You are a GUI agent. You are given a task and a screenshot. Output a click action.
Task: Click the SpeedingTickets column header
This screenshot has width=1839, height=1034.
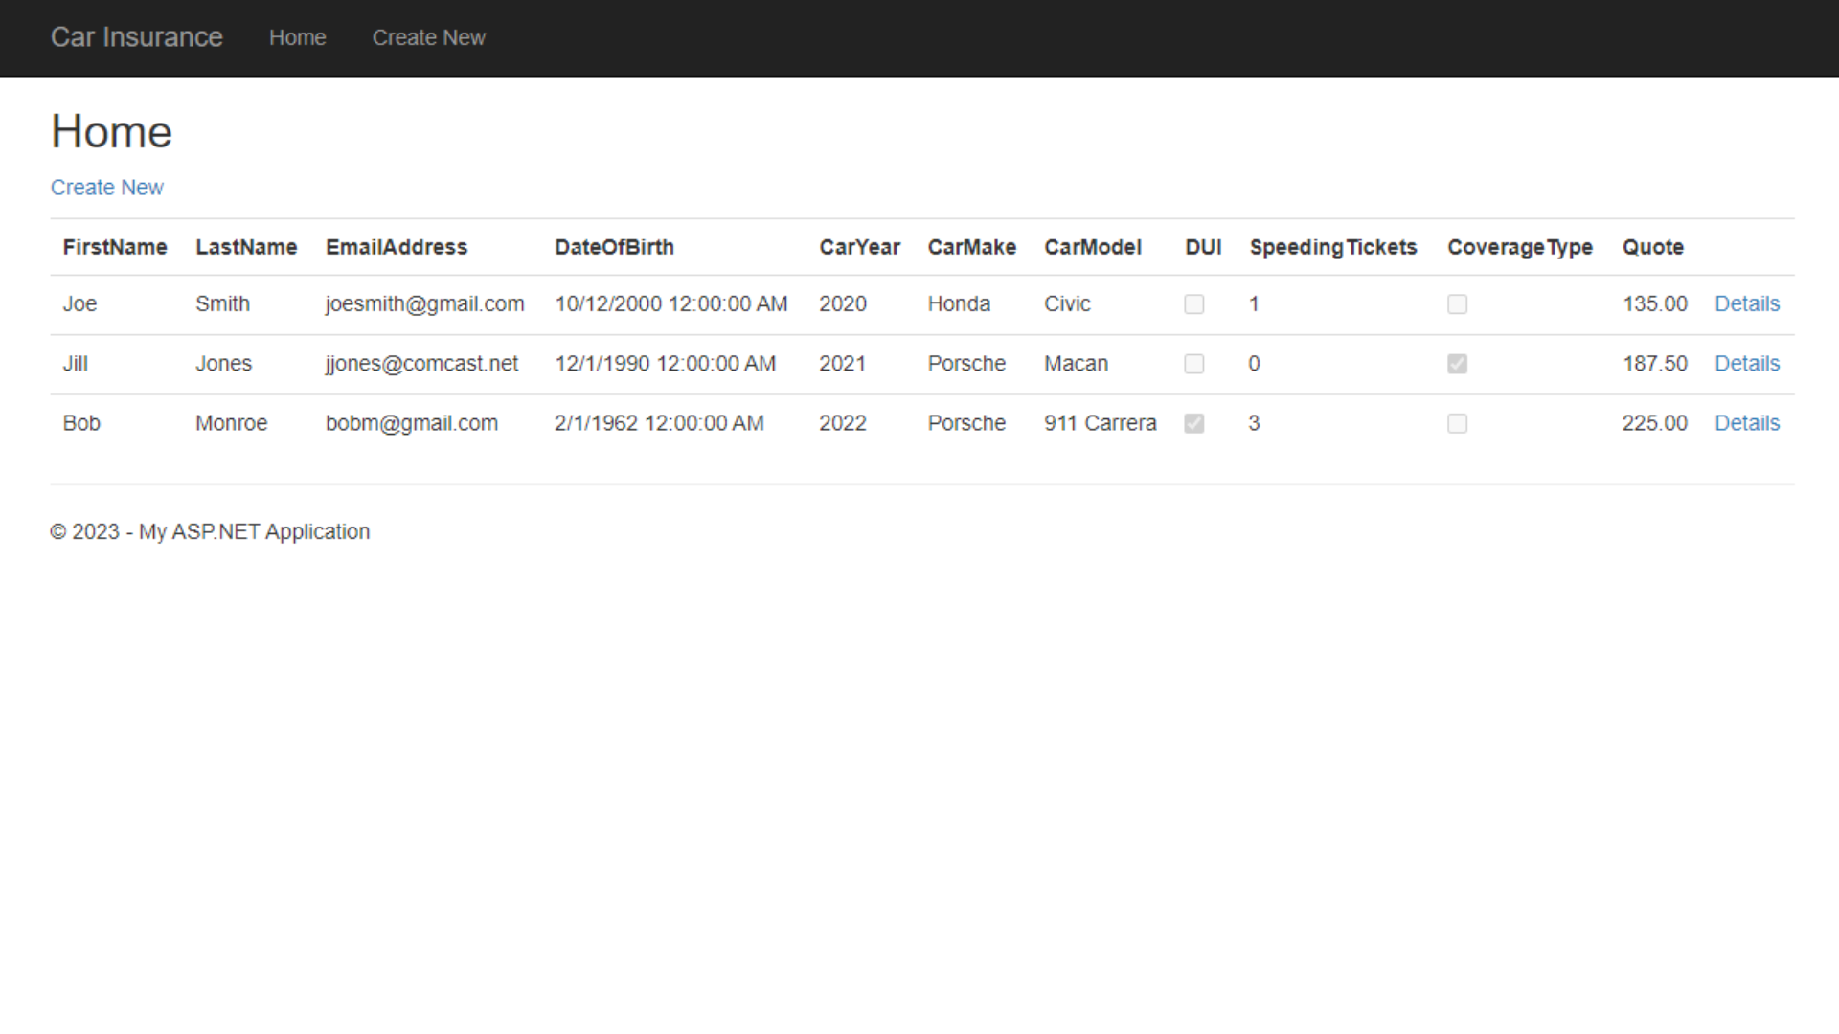coord(1332,247)
